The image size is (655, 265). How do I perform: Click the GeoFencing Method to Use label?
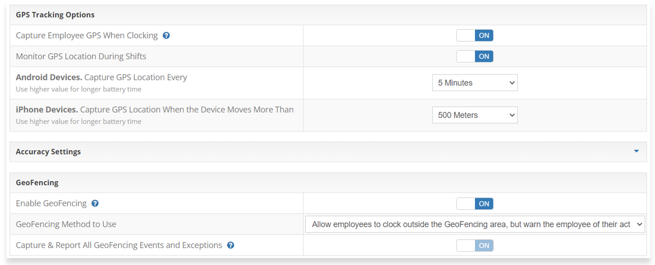click(x=66, y=224)
